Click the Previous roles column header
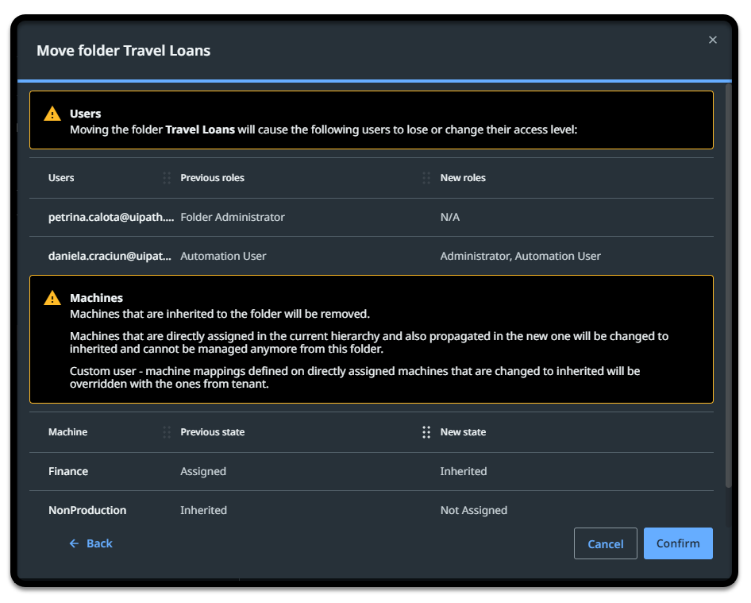This screenshot has width=751, height=603. pyautogui.click(x=213, y=178)
